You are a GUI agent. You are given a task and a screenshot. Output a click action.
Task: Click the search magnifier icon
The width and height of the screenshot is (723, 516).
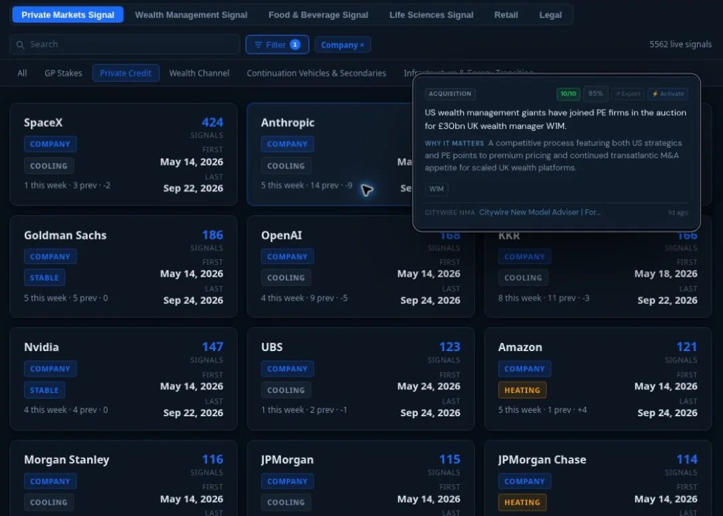point(20,45)
